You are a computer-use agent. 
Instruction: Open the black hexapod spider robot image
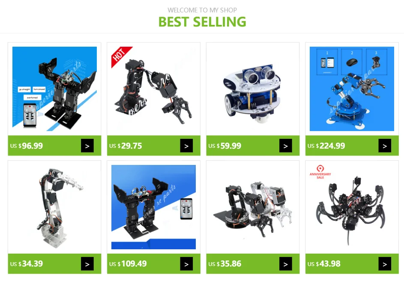352,207
